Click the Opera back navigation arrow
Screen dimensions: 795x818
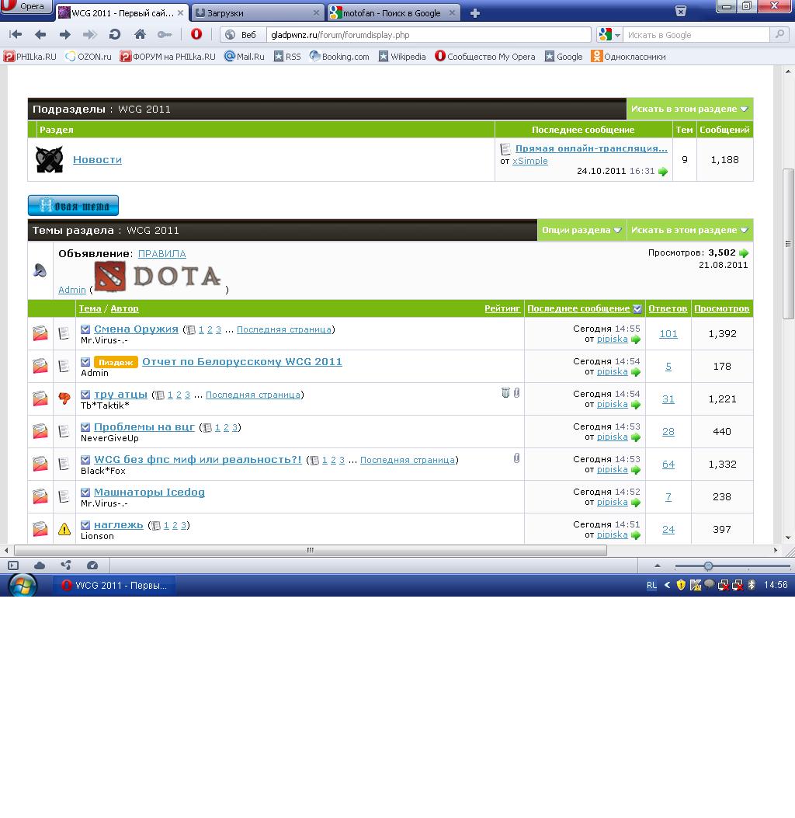[40, 35]
